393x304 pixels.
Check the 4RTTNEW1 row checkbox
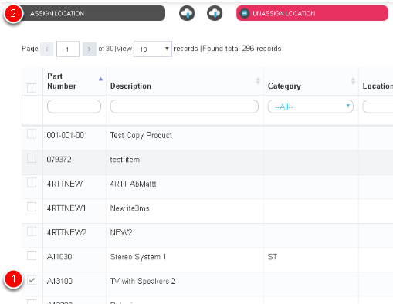(32, 207)
